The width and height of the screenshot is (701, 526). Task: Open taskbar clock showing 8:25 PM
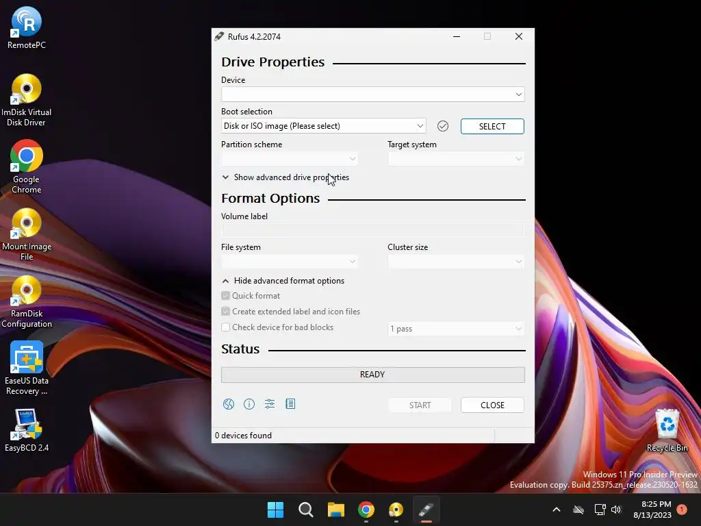click(652, 510)
